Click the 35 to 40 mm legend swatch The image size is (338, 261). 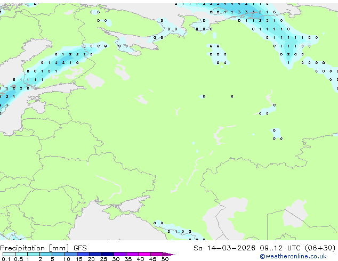pyautogui.click(x=132, y=254)
